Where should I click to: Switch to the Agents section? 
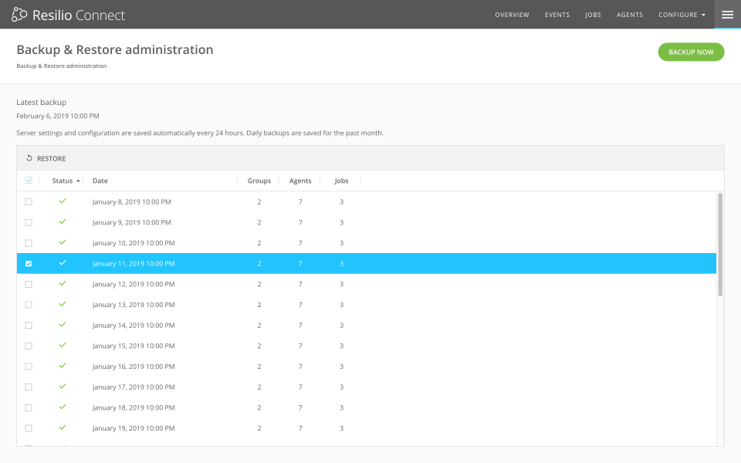pos(630,14)
